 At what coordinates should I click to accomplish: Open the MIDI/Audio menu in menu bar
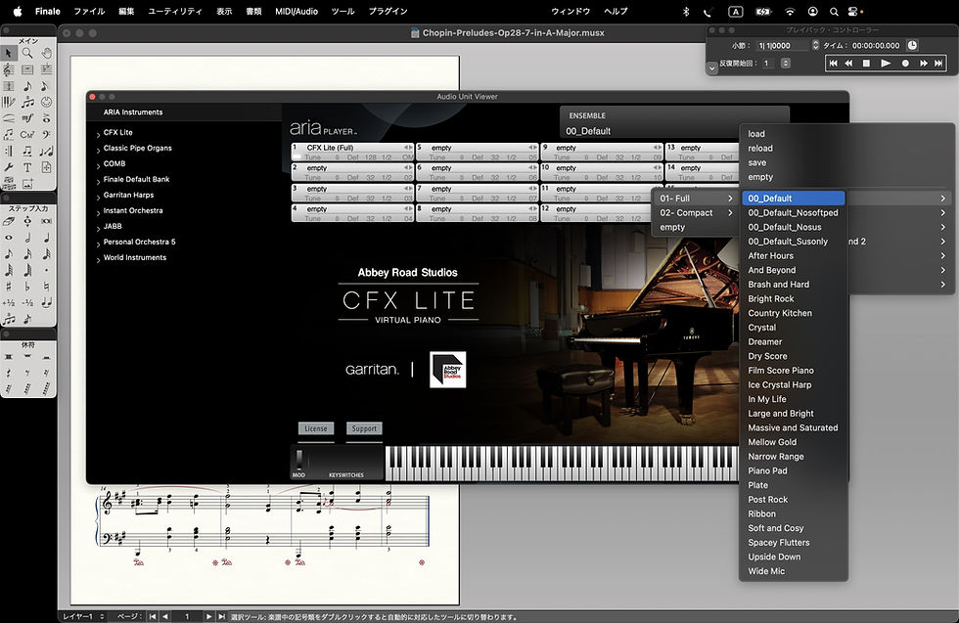296,11
